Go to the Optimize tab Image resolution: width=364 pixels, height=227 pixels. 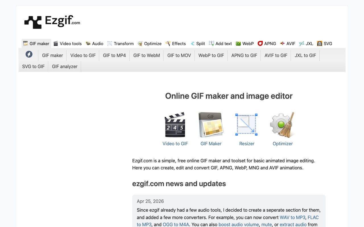pyautogui.click(x=150, y=43)
